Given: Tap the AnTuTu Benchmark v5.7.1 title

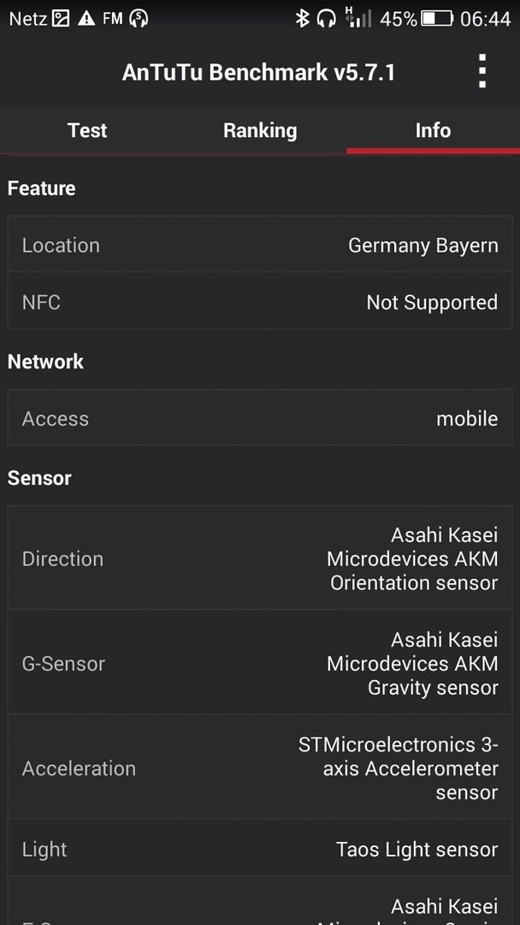Looking at the screenshot, I should pos(258,73).
